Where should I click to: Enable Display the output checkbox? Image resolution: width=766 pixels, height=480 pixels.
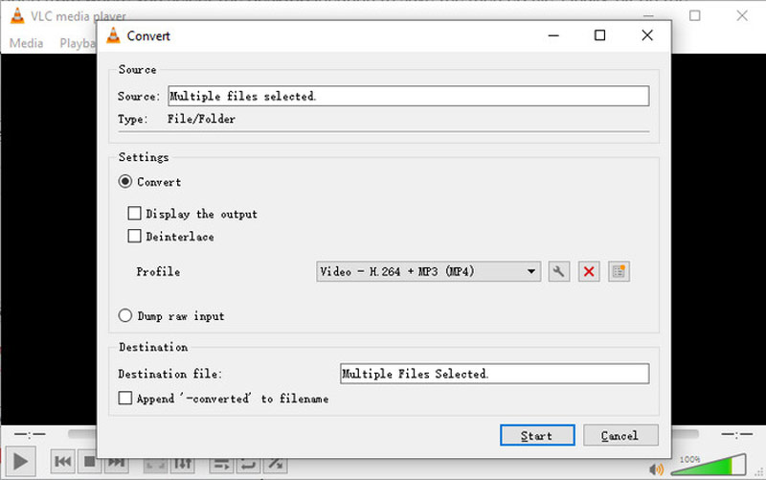click(134, 213)
